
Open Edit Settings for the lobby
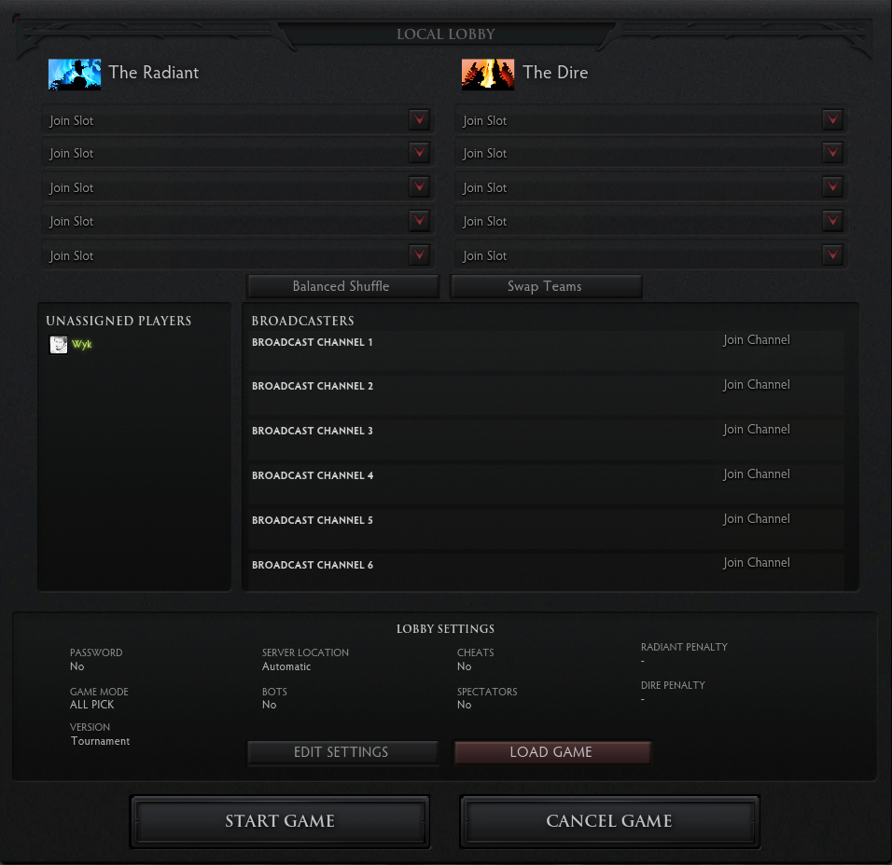(341, 752)
